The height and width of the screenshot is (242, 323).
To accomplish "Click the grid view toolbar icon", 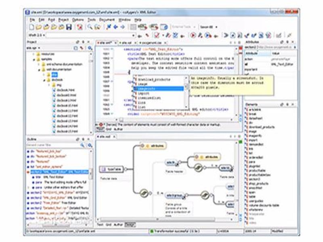I will pos(133,27).
